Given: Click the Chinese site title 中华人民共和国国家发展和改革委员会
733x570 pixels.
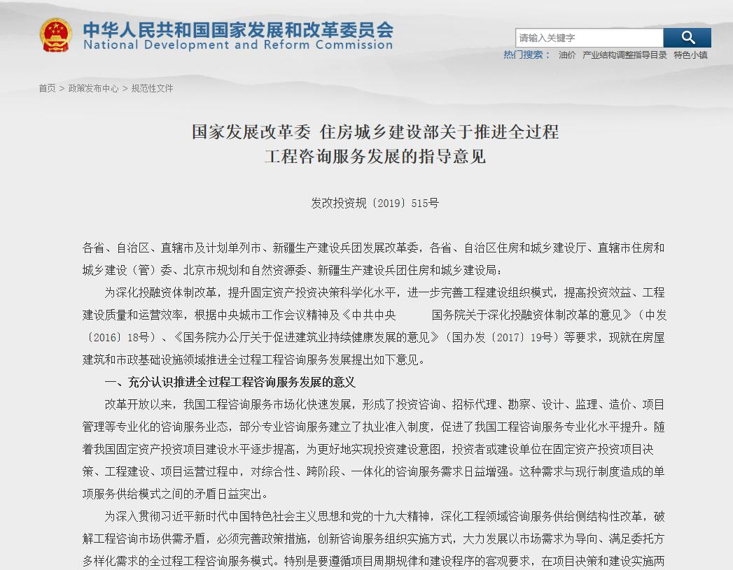Looking at the screenshot, I should tap(236, 29).
